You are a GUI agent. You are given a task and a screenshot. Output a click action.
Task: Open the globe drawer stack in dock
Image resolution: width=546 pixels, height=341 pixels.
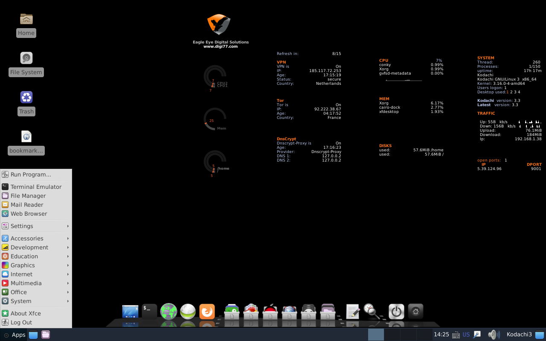[x=289, y=312]
